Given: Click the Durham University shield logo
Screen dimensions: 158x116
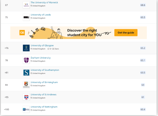Looking at the screenshot, I should (x=26, y=60).
